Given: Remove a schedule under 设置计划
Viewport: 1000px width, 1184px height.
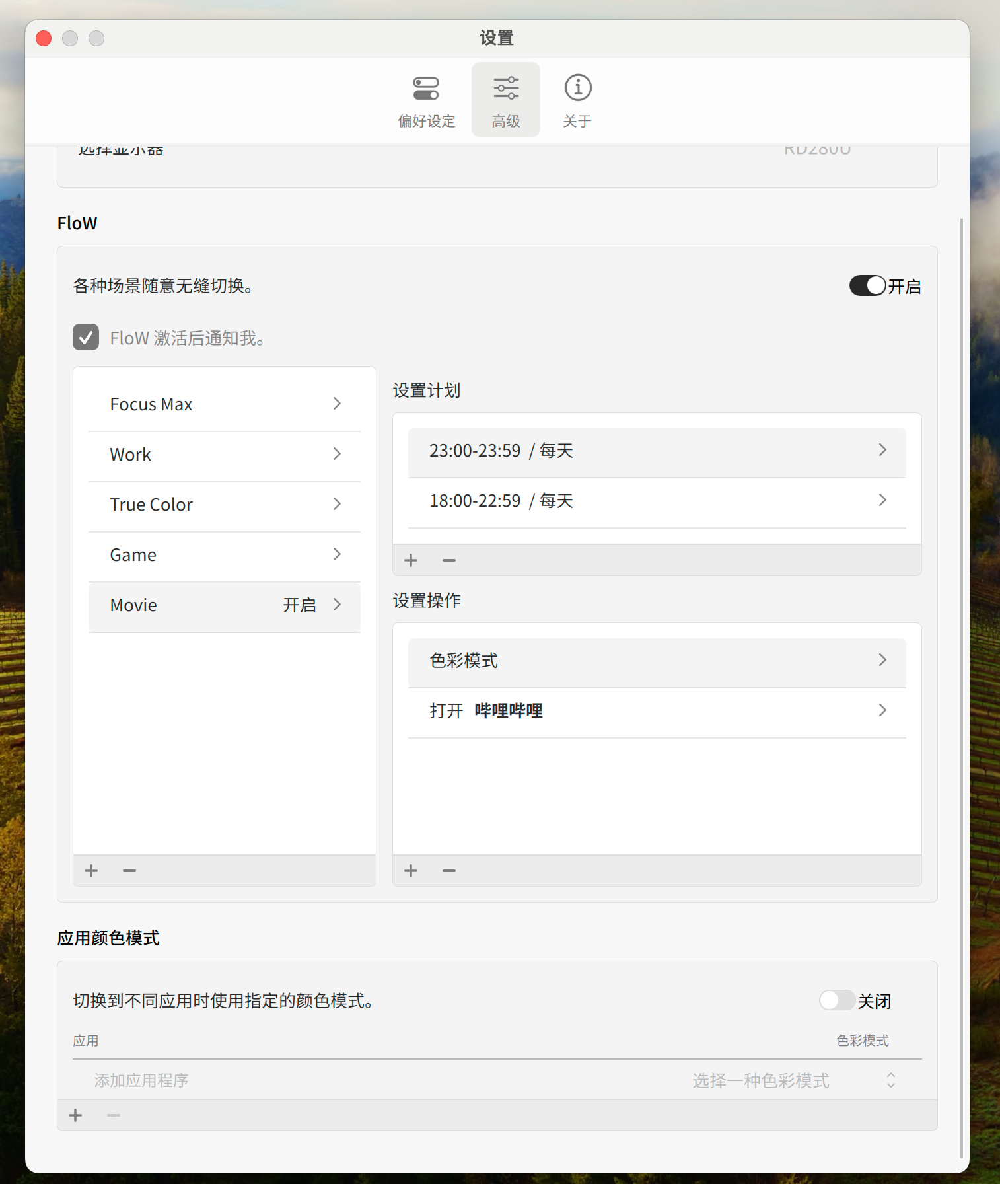Looking at the screenshot, I should coord(449,560).
